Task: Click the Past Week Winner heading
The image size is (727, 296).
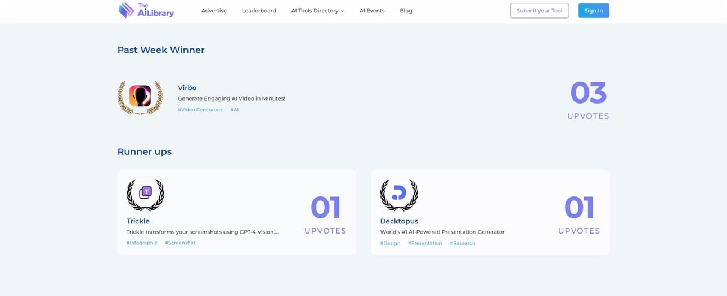Action: tap(161, 50)
